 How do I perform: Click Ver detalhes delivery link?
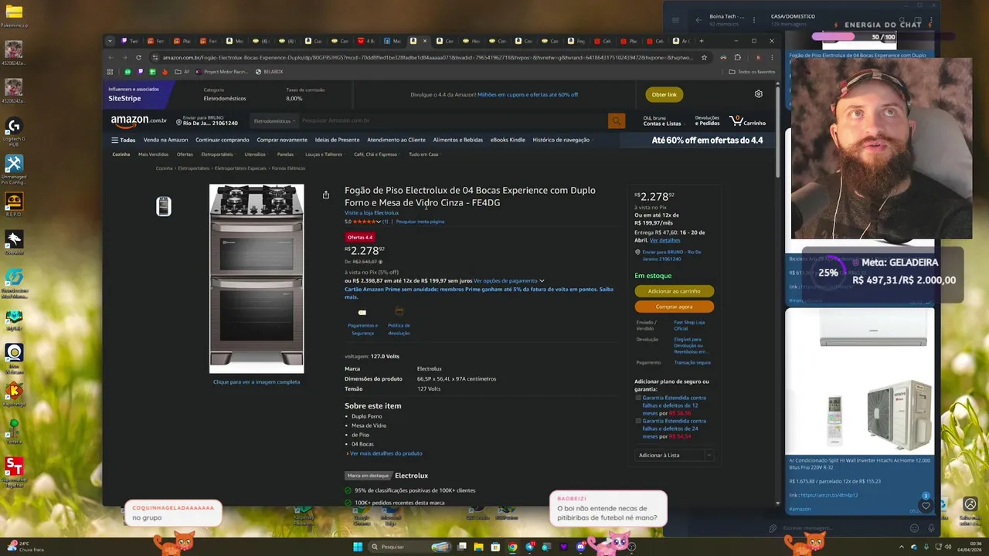[664, 240]
